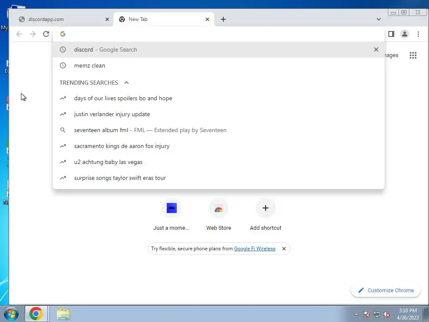Click the Chrome forward arrow

pos(33,34)
